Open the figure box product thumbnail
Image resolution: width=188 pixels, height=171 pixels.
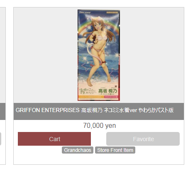point(99,55)
